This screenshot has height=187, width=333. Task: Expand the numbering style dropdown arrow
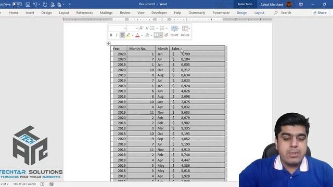[166, 28]
